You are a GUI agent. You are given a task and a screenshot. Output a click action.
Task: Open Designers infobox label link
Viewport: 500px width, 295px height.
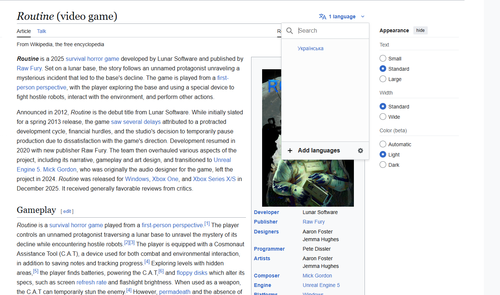tap(267, 232)
